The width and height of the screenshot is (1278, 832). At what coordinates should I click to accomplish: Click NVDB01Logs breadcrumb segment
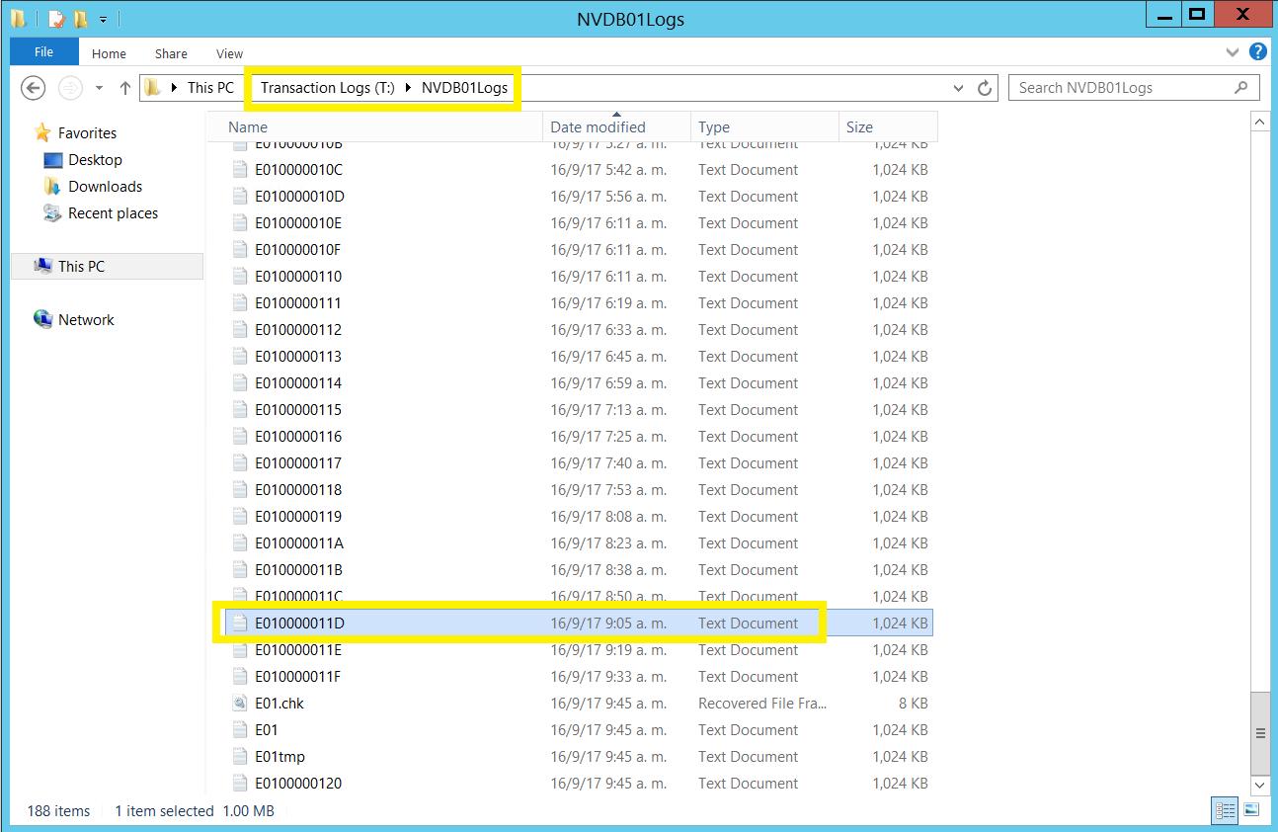coord(464,88)
